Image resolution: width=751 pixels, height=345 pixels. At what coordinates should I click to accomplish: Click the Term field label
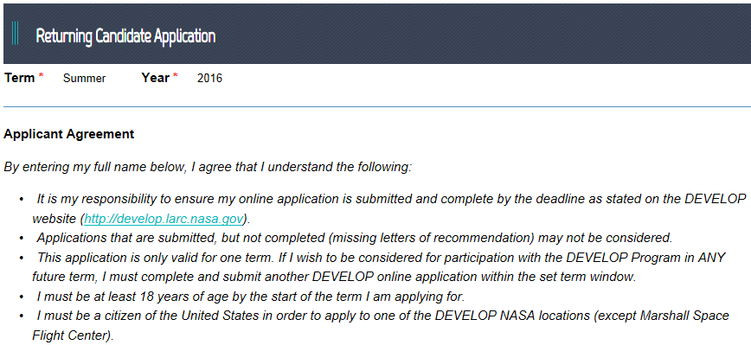pyautogui.click(x=20, y=78)
